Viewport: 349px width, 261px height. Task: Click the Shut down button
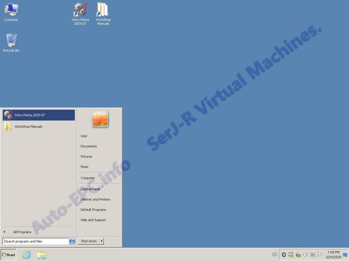[x=88, y=241]
